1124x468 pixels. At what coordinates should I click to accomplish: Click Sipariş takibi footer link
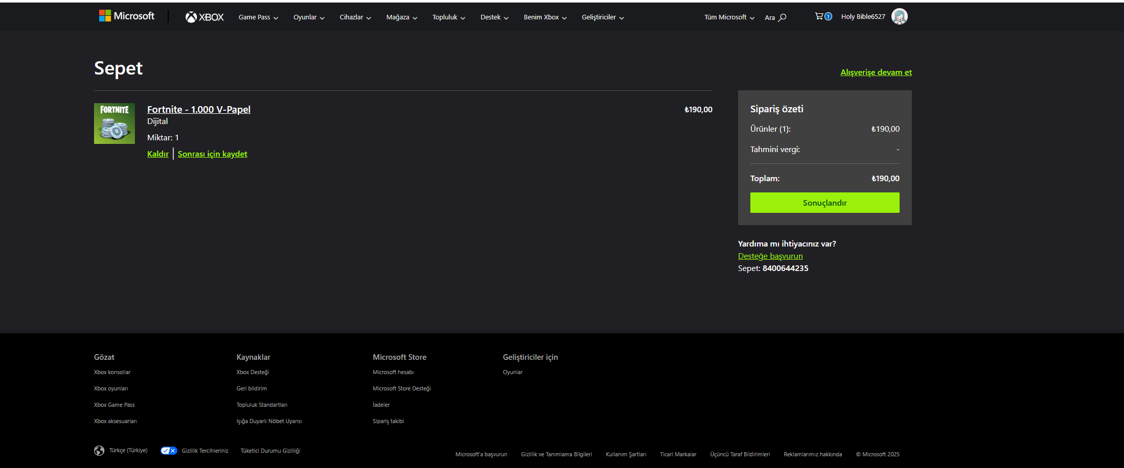(x=388, y=421)
